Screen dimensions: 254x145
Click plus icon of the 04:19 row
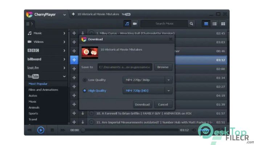[x=74, y=95]
